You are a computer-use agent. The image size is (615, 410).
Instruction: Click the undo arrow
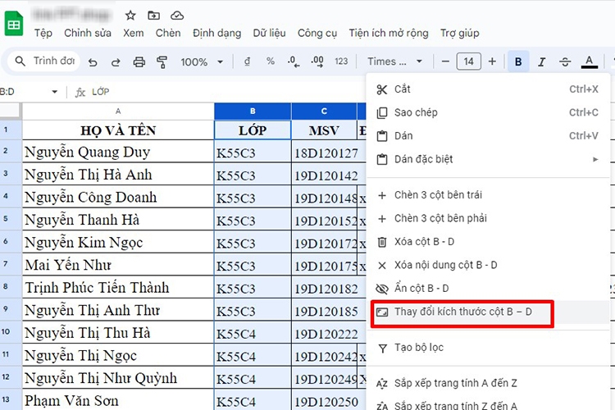(93, 61)
